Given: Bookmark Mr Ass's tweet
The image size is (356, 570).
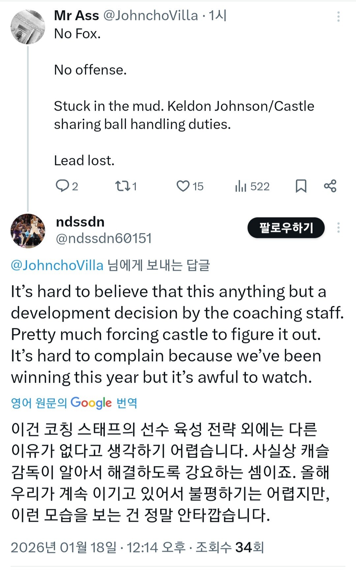Looking at the screenshot, I should click(x=301, y=186).
